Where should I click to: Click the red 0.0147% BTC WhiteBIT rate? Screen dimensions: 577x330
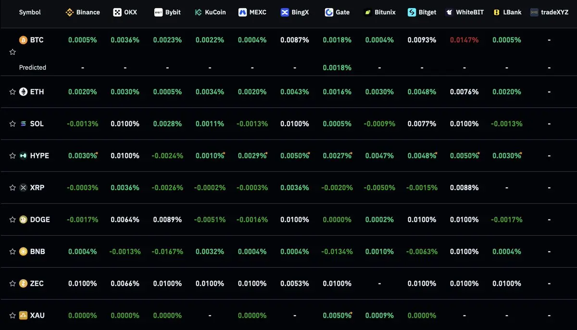464,40
